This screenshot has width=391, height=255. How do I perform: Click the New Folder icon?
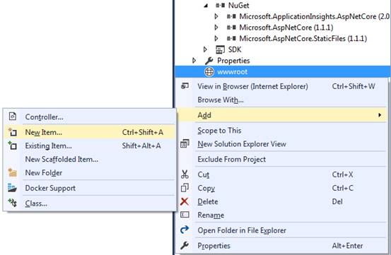tap(12, 172)
